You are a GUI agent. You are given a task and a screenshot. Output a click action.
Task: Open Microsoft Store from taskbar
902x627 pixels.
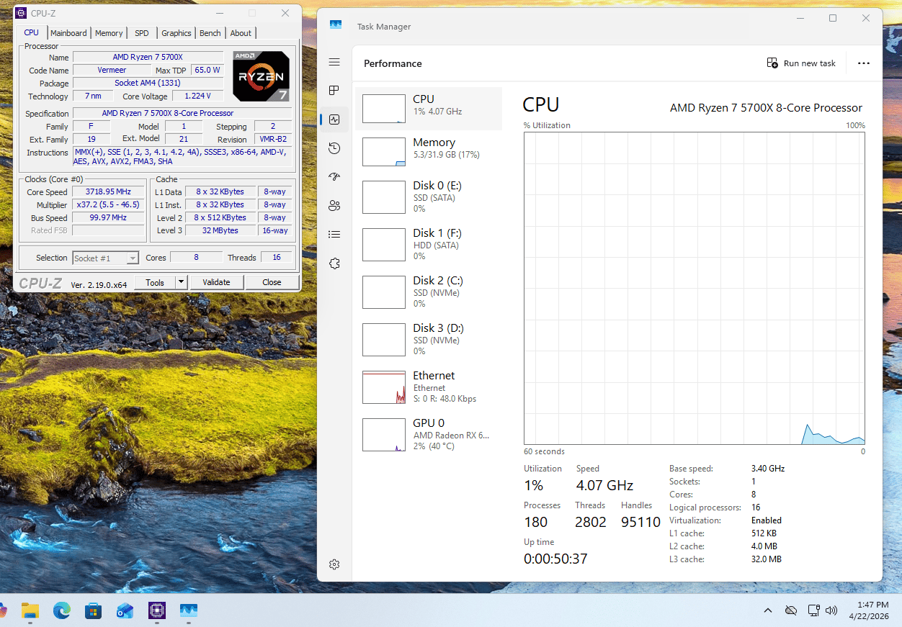(93, 611)
